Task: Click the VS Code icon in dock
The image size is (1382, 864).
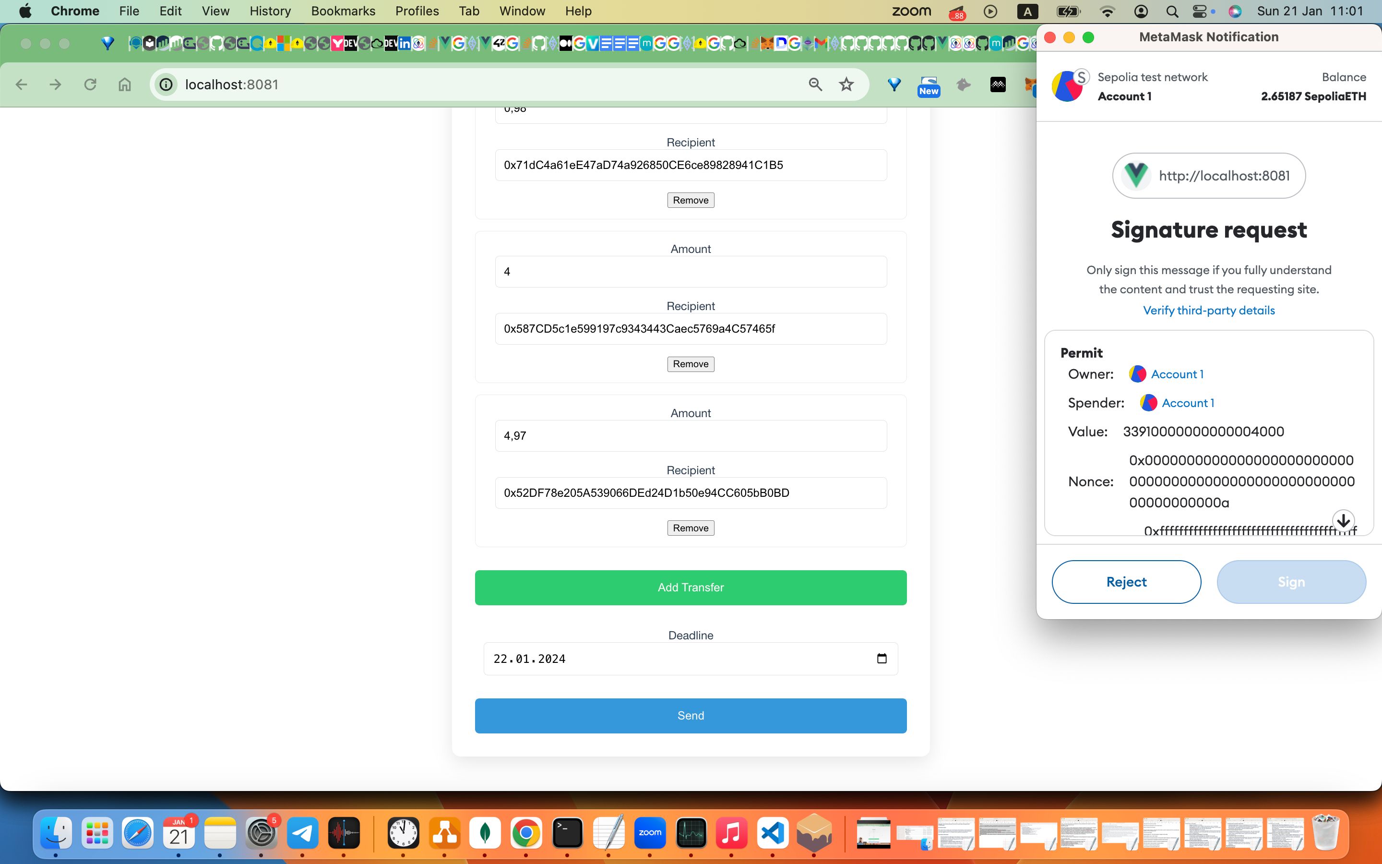Action: [x=772, y=833]
